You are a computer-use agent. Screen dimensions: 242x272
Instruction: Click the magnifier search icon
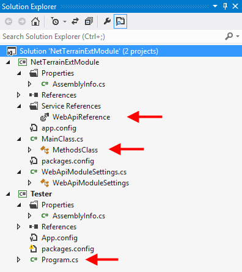coord(229,37)
